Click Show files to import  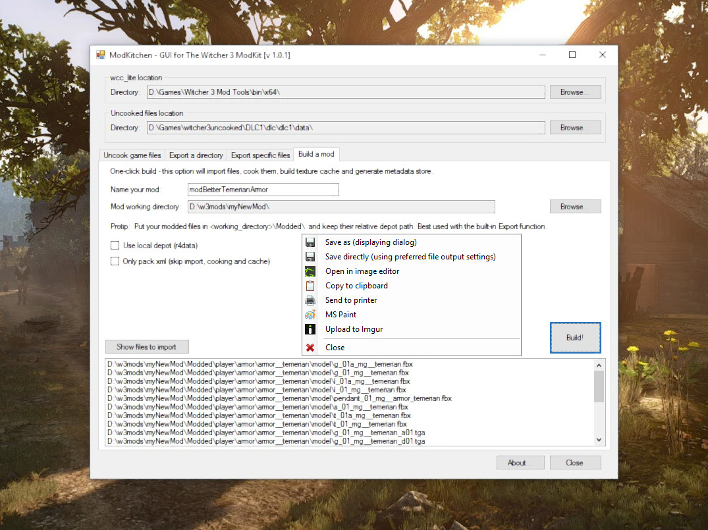point(147,346)
